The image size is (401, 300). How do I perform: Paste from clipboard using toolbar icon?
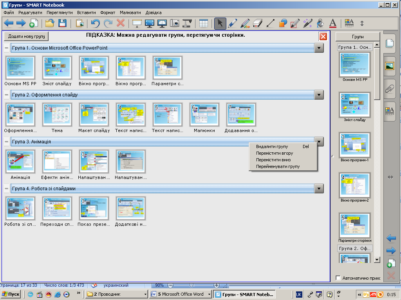79,23
